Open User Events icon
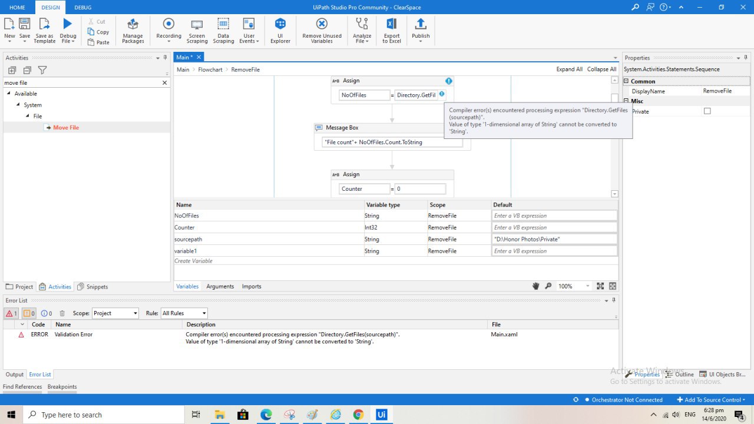Image resolution: width=754 pixels, height=424 pixels. pyautogui.click(x=249, y=24)
